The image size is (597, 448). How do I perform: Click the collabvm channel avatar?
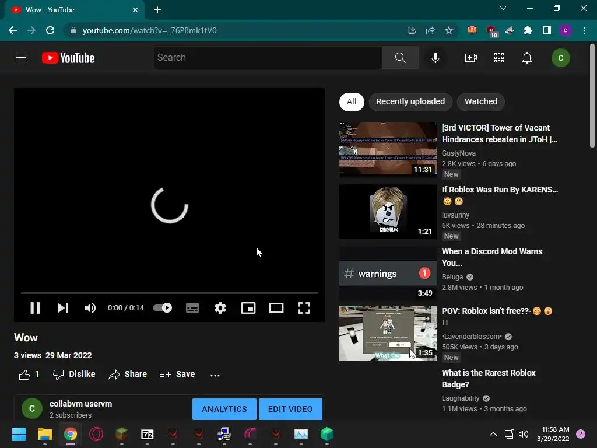(32, 409)
